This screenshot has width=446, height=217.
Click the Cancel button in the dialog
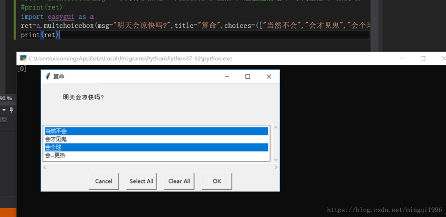tap(103, 181)
